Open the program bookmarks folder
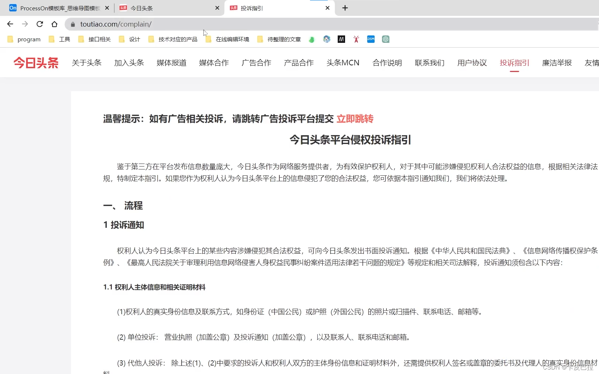599x374 pixels. (x=24, y=39)
